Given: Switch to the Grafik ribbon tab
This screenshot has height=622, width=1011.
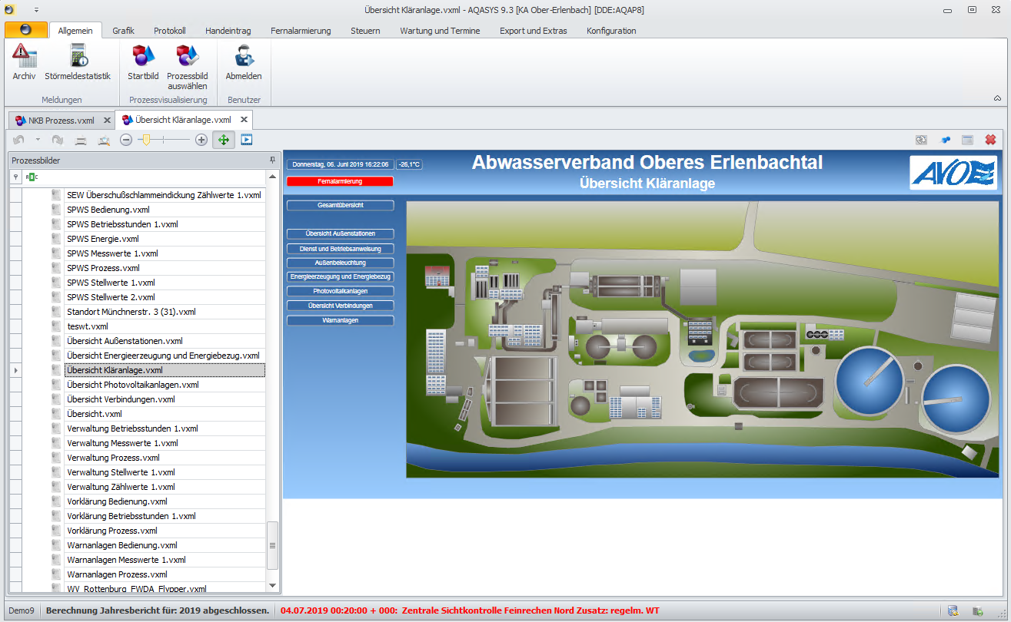Looking at the screenshot, I should (123, 31).
